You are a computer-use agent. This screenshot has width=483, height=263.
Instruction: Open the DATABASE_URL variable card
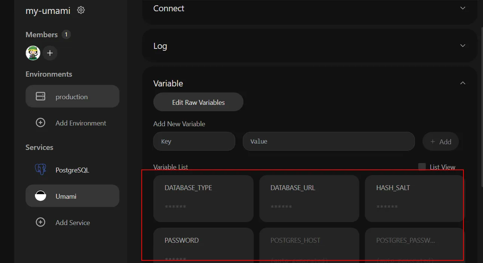pyautogui.click(x=309, y=198)
